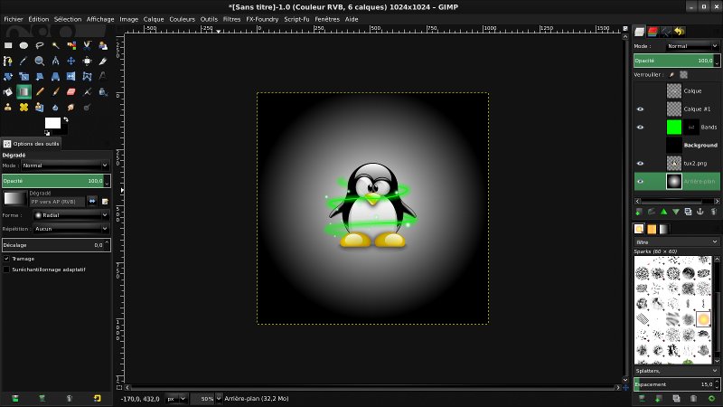This screenshot has width=723, height=407.
Task: Open the Répétition dropdown
Action: click(71, 229)
